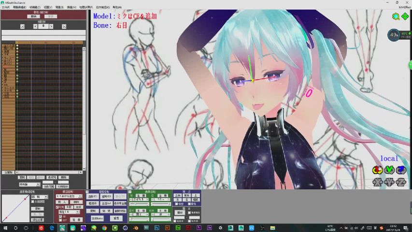Collapse the blue bone control panel
Screen dimensions: 412x232
[x=87, y=192]
